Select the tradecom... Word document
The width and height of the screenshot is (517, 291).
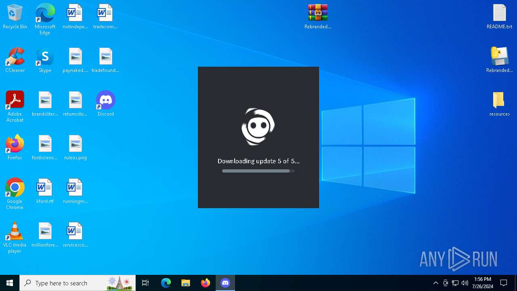(x=105, y=17)
